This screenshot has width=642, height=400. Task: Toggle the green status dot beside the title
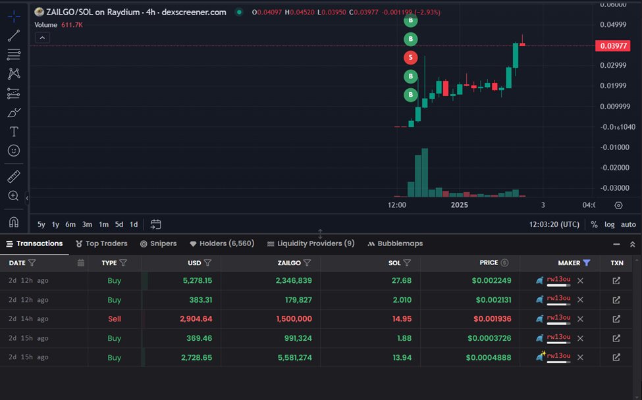coord(239,12)
